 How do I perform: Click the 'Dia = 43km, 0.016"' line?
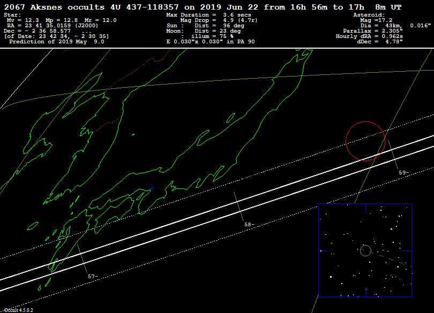point(395,26)
